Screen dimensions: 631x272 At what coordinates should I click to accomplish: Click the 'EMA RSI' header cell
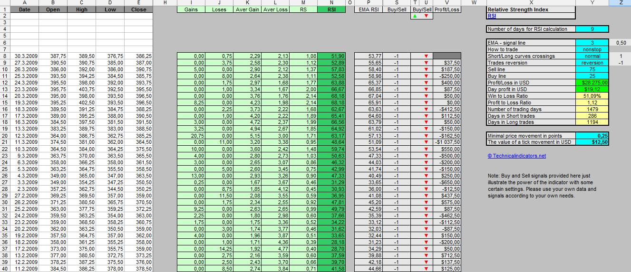(369, 9)
